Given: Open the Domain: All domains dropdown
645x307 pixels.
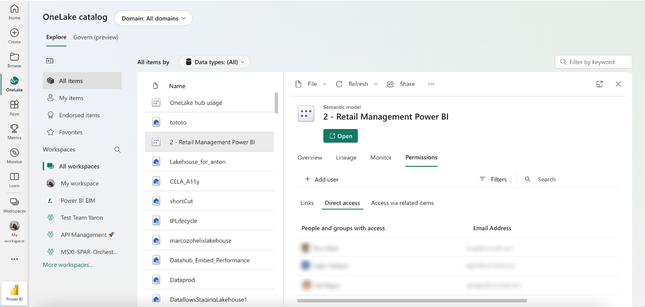Looking at the screenshot, I should [154, 18].
